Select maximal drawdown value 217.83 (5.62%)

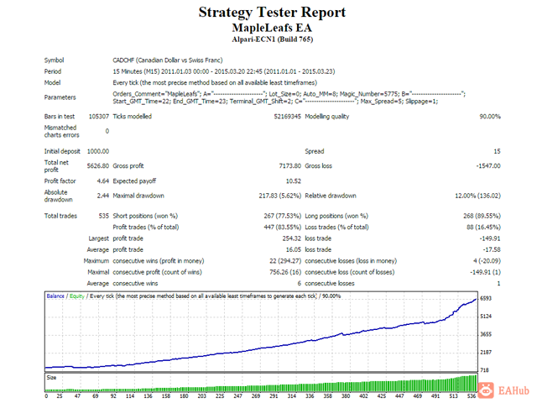(x=279, y=196)
